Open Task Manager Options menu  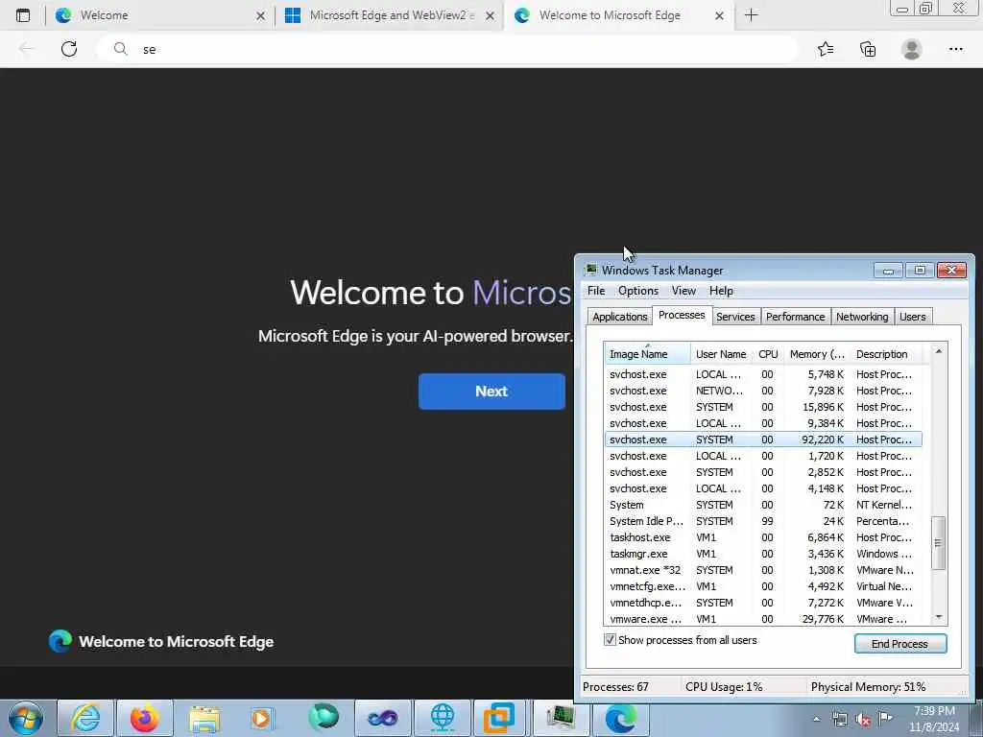(638, 291)
